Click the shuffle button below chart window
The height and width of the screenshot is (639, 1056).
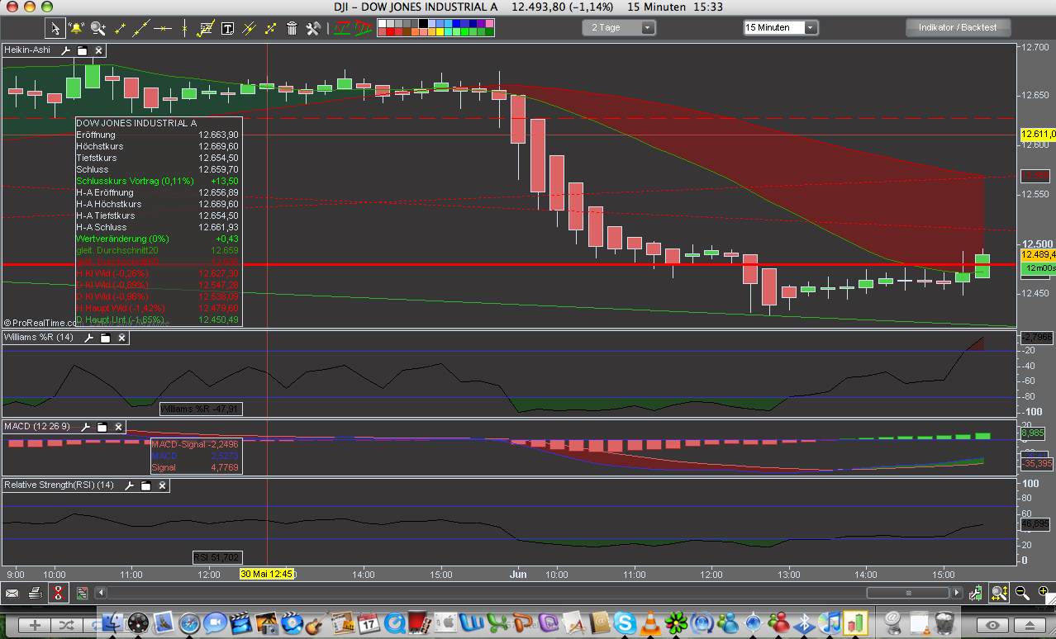click(67, 625)
